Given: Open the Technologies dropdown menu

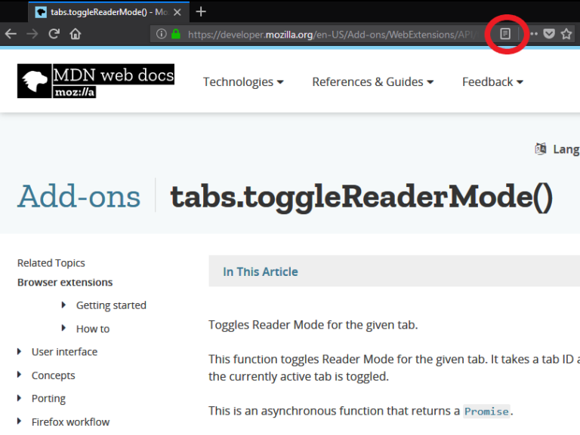Looking at the screenshot, I should (x=243, y=82).
